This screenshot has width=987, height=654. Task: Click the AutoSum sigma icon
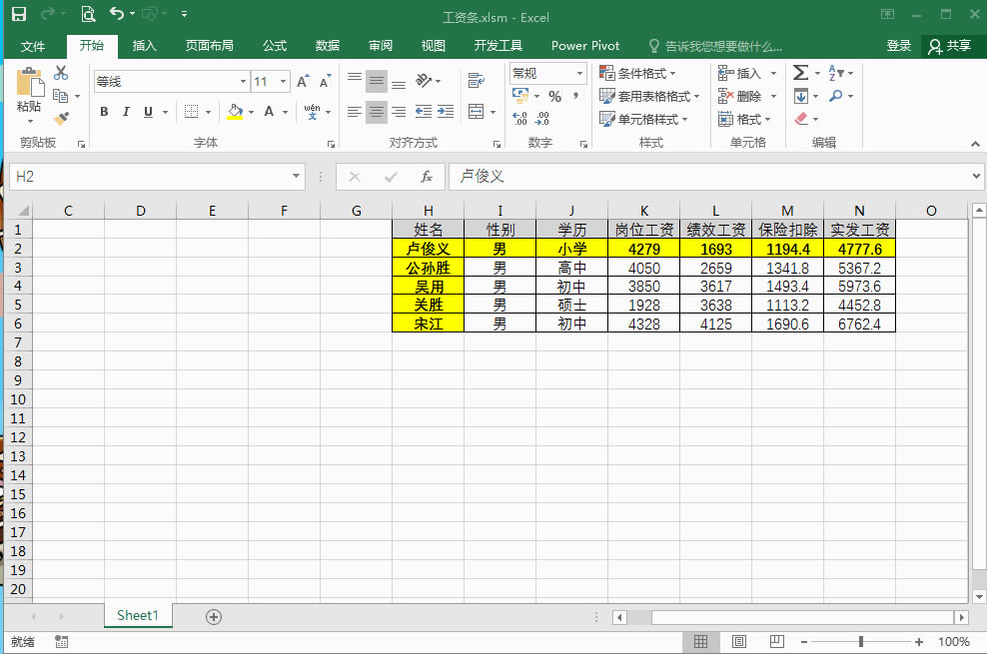coord(800,73)
